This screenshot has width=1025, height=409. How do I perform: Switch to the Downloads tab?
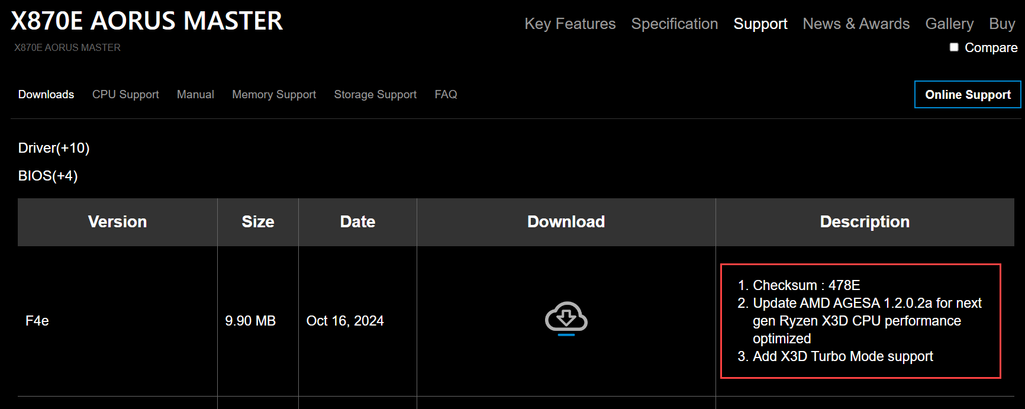46,95
